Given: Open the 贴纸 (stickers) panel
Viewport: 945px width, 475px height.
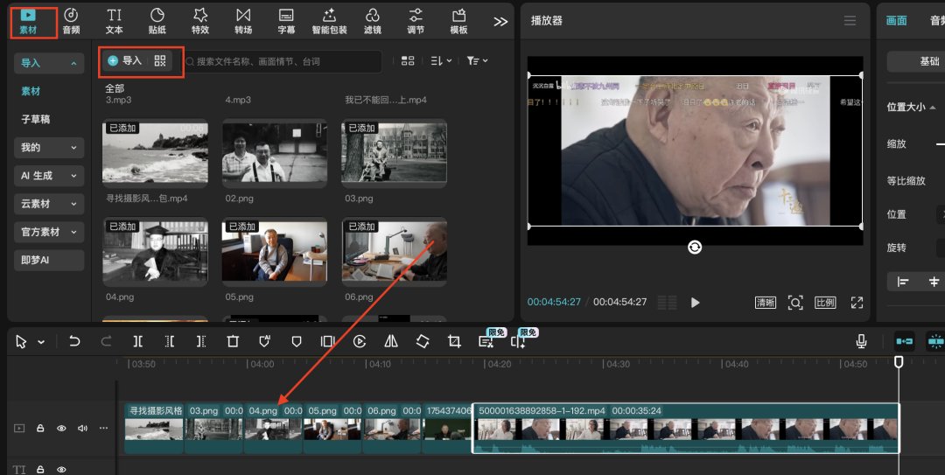Looking at the screenshot, I should [x=157, y=21].
